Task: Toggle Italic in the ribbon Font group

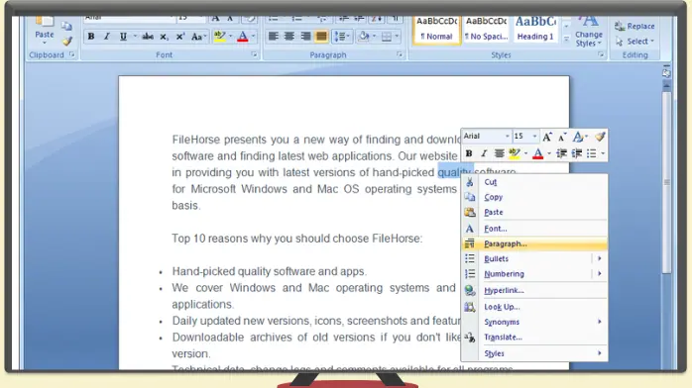Action: pyautogui.click(x=107, y=37)
